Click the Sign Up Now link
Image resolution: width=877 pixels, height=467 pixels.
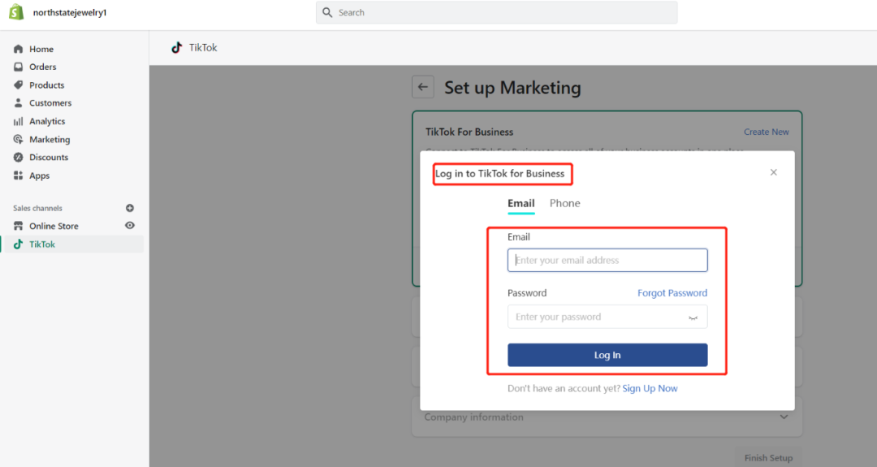click(x=650, y=388)
